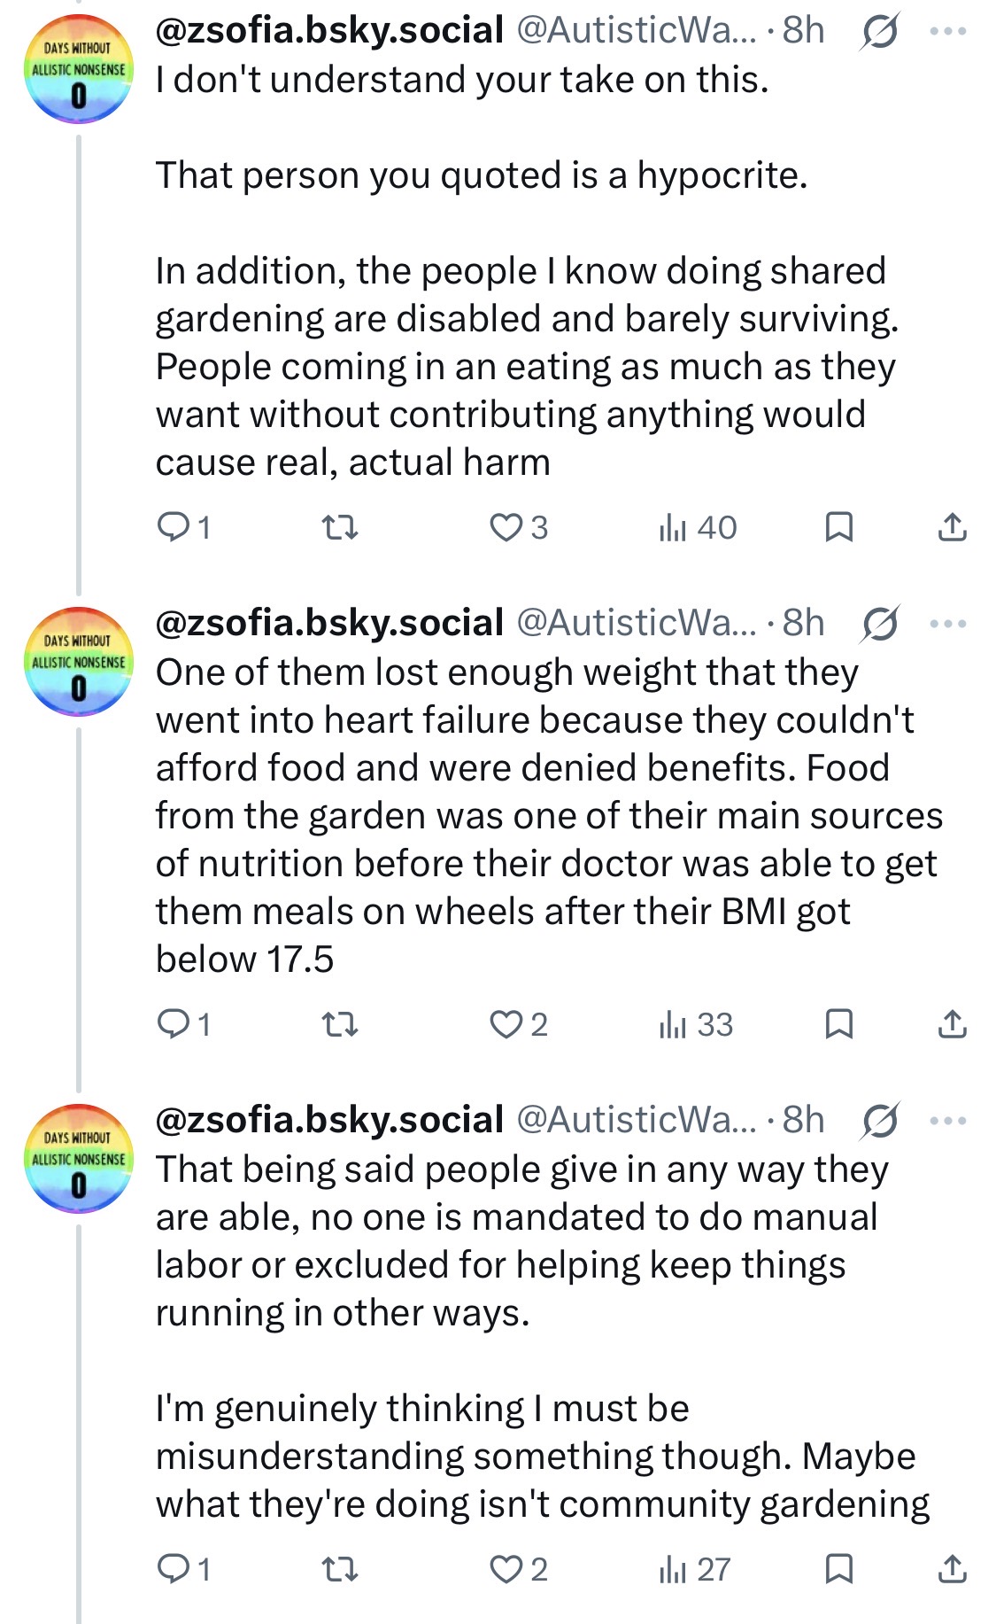Like the tweet mentioning BMI below 17.5
The image size is (996, 1624).
519,1024
